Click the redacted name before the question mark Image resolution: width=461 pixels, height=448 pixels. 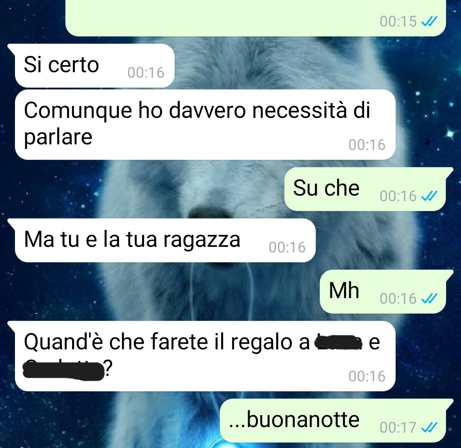click(x=64, y=371)
